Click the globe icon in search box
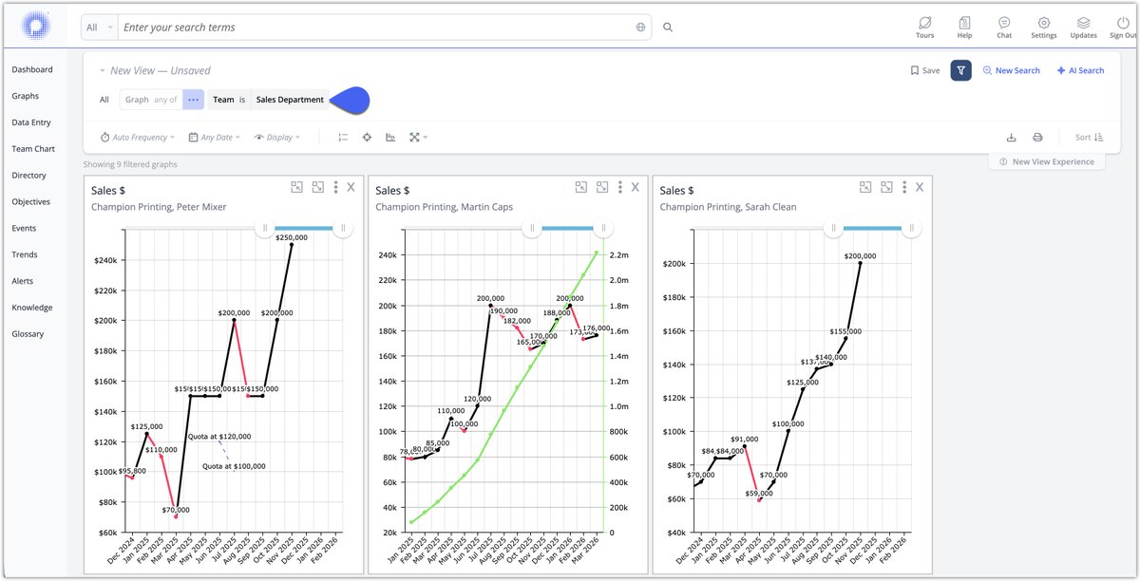 click(x=641, y=28)
